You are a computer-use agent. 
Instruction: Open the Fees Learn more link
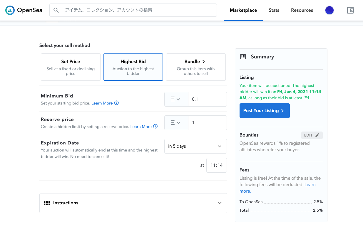tap(277, 188)
